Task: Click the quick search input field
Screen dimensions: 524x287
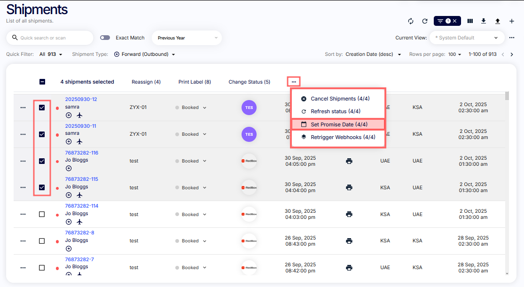Action: 52,38
